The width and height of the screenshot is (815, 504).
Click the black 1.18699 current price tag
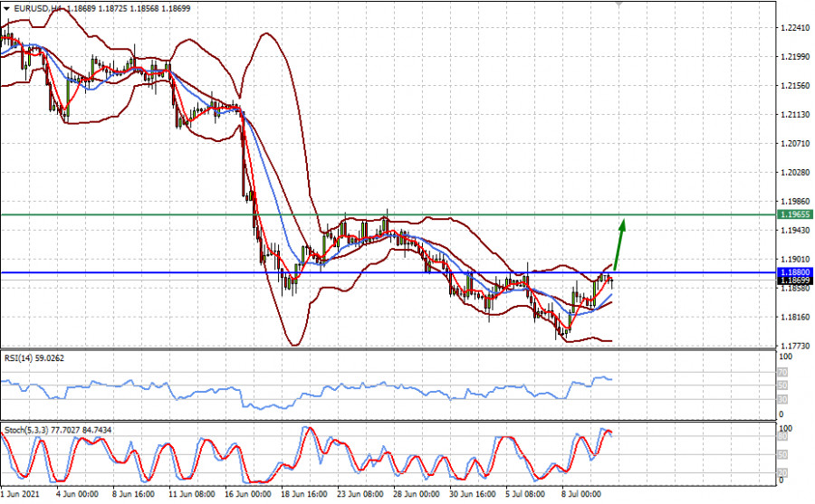click(796, 281)
